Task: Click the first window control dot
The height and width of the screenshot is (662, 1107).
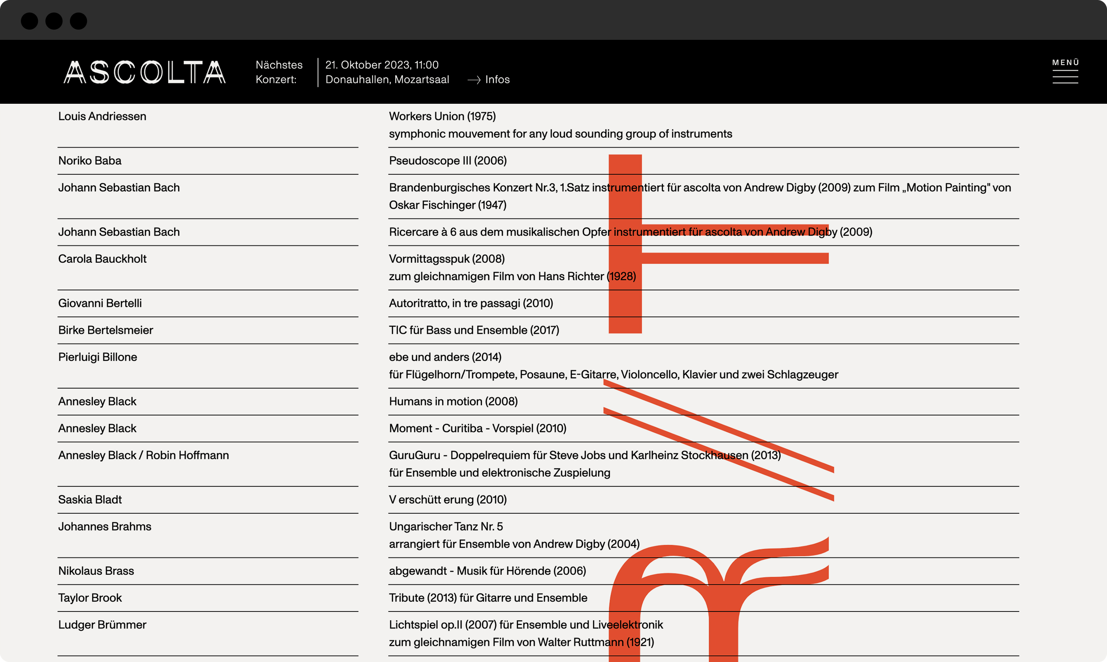Action: click(x=30, y=21)
